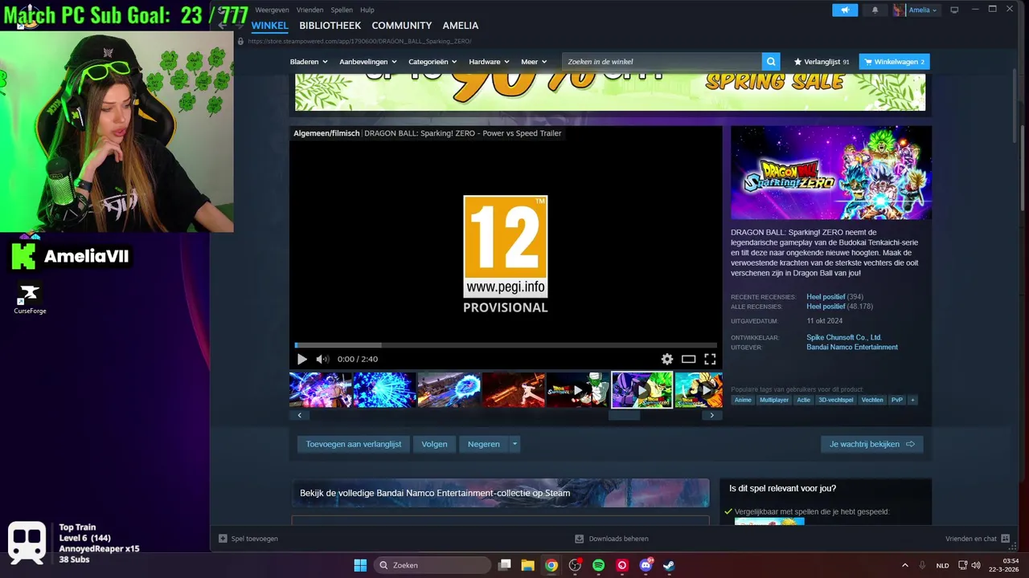Select the red martial-arts pose screenshot thumbnail
The image size is (1029, 578).
514,390
